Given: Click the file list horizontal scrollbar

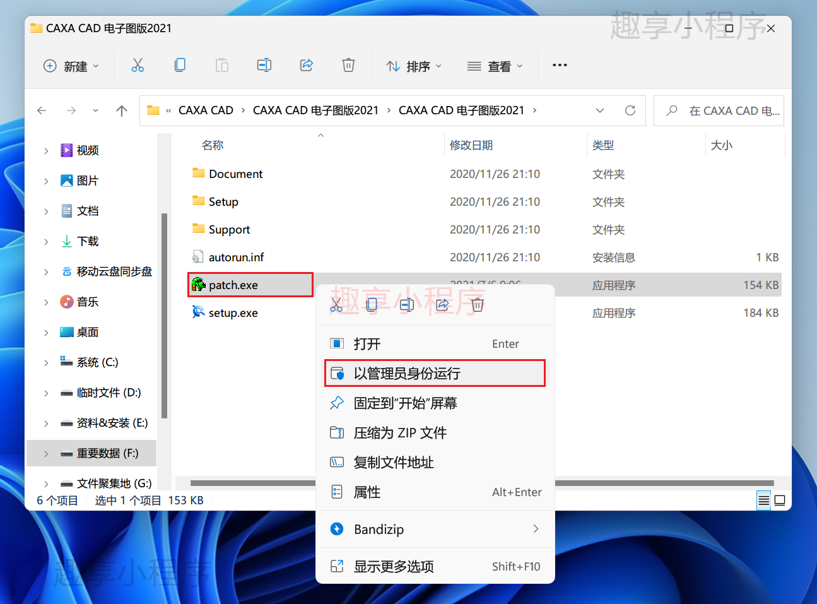Looking at the screenshot, I should 482,483.
